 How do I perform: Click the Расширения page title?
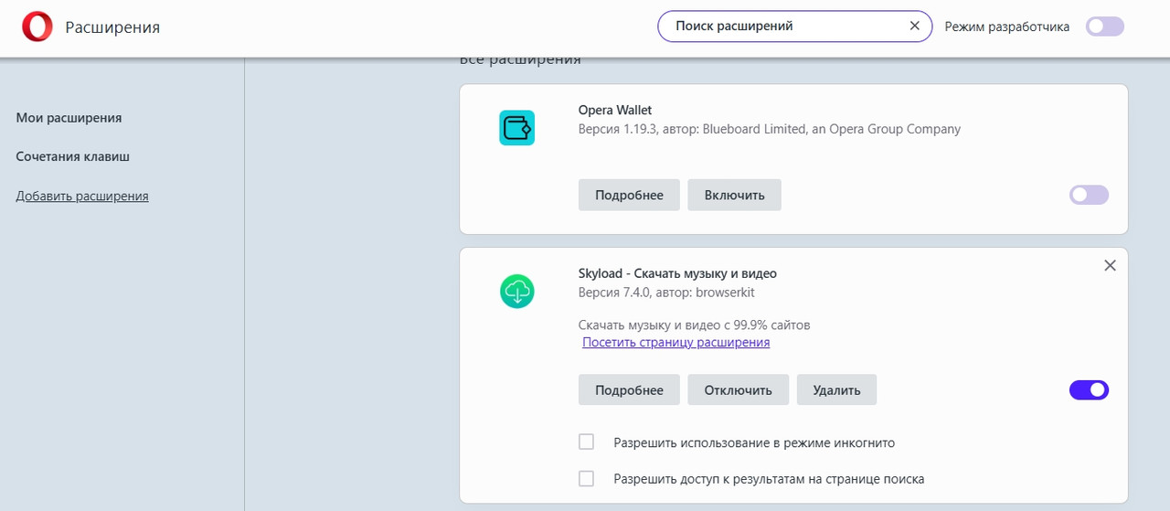[x=112, y=27]
